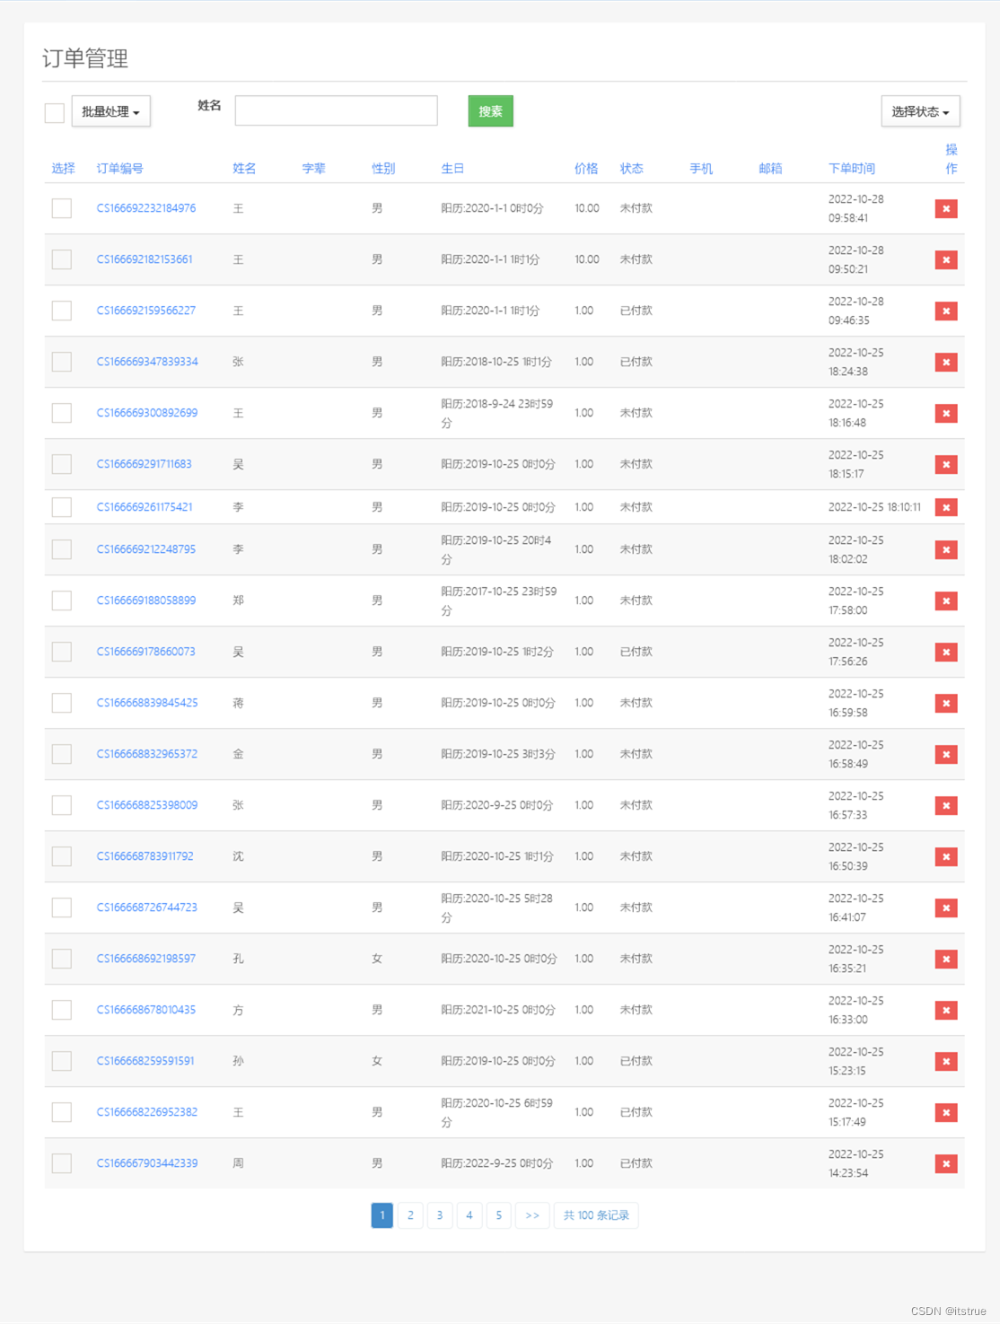Remove order CS166668678010435 via red X
This screenshot has height=1324, width=1000.
(946, 1010)
